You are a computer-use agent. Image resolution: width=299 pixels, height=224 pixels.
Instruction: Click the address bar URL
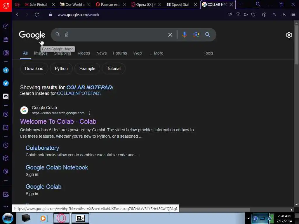78,15
